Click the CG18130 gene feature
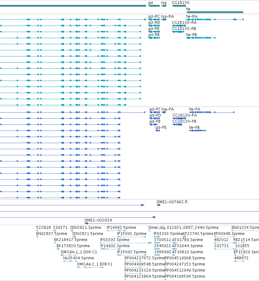The height and width of the screenshot is (281, 259). click(179, 6)
